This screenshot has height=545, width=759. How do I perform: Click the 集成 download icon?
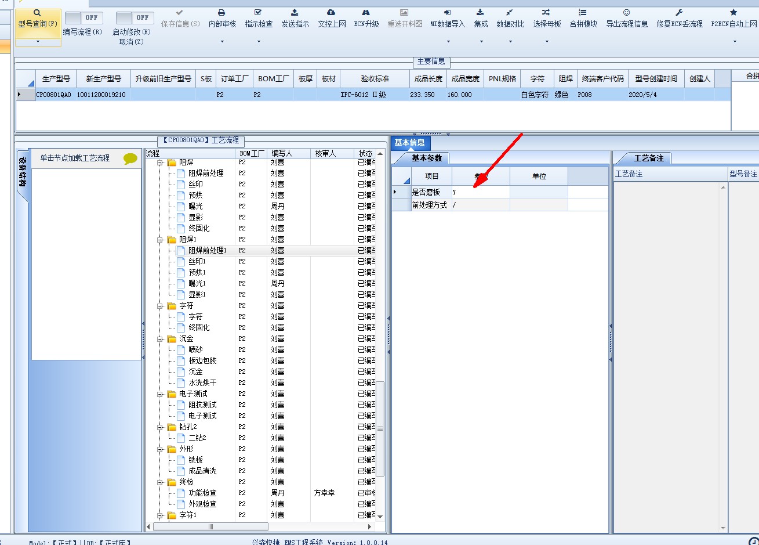click(481, 13)
